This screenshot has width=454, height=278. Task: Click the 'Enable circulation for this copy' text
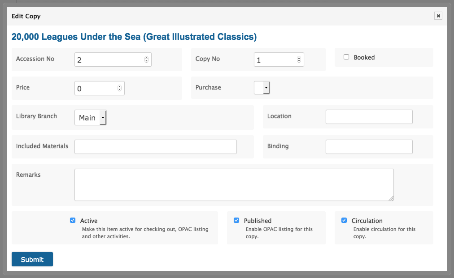[x=384, y=233]
